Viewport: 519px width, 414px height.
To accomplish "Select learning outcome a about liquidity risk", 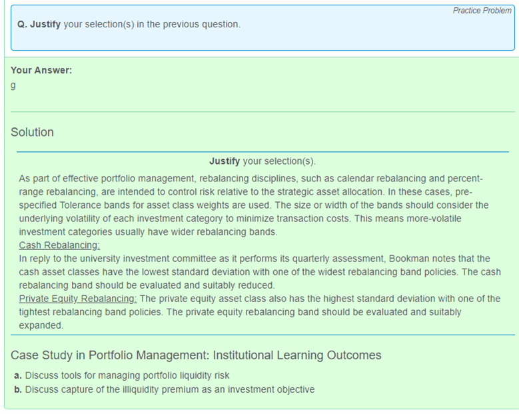I will (x=121, y=375).
